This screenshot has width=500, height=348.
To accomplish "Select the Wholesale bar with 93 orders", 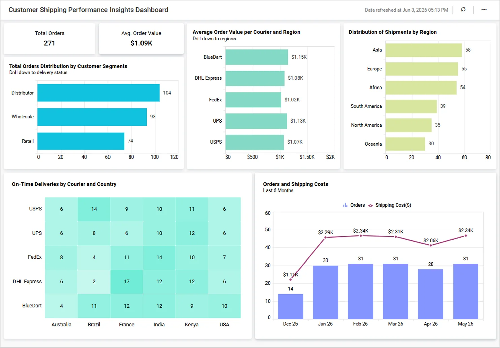I will click(92, 117).
